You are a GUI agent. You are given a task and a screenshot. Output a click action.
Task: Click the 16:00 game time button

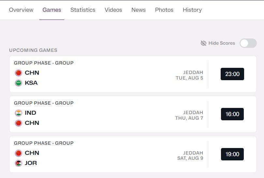tap(232, 114)
